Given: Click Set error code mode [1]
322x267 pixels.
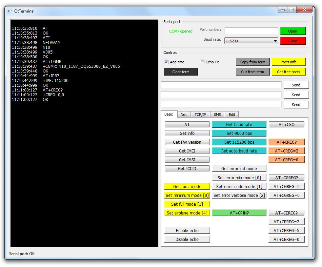Looking at the screenshot, I should coord(239,187).
